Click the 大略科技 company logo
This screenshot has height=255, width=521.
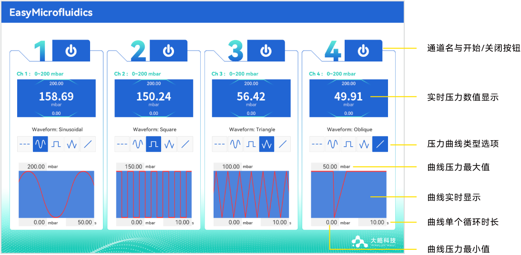[374, 241]
